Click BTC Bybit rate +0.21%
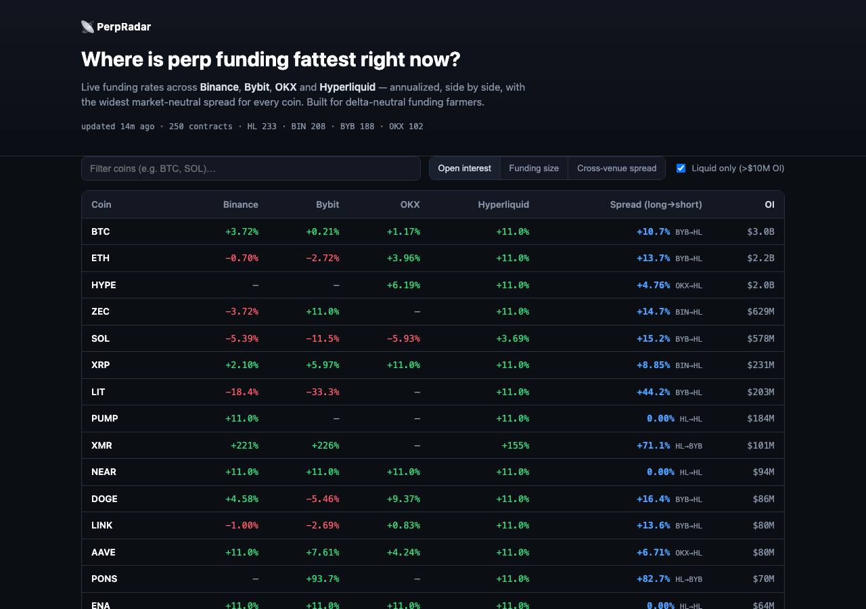Viewport: 866px width, 609px height. 323,231
